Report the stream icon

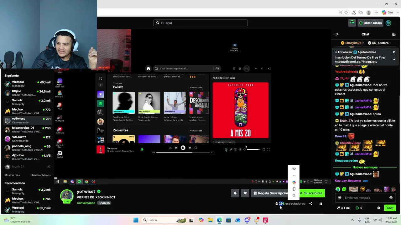[320, 204]
